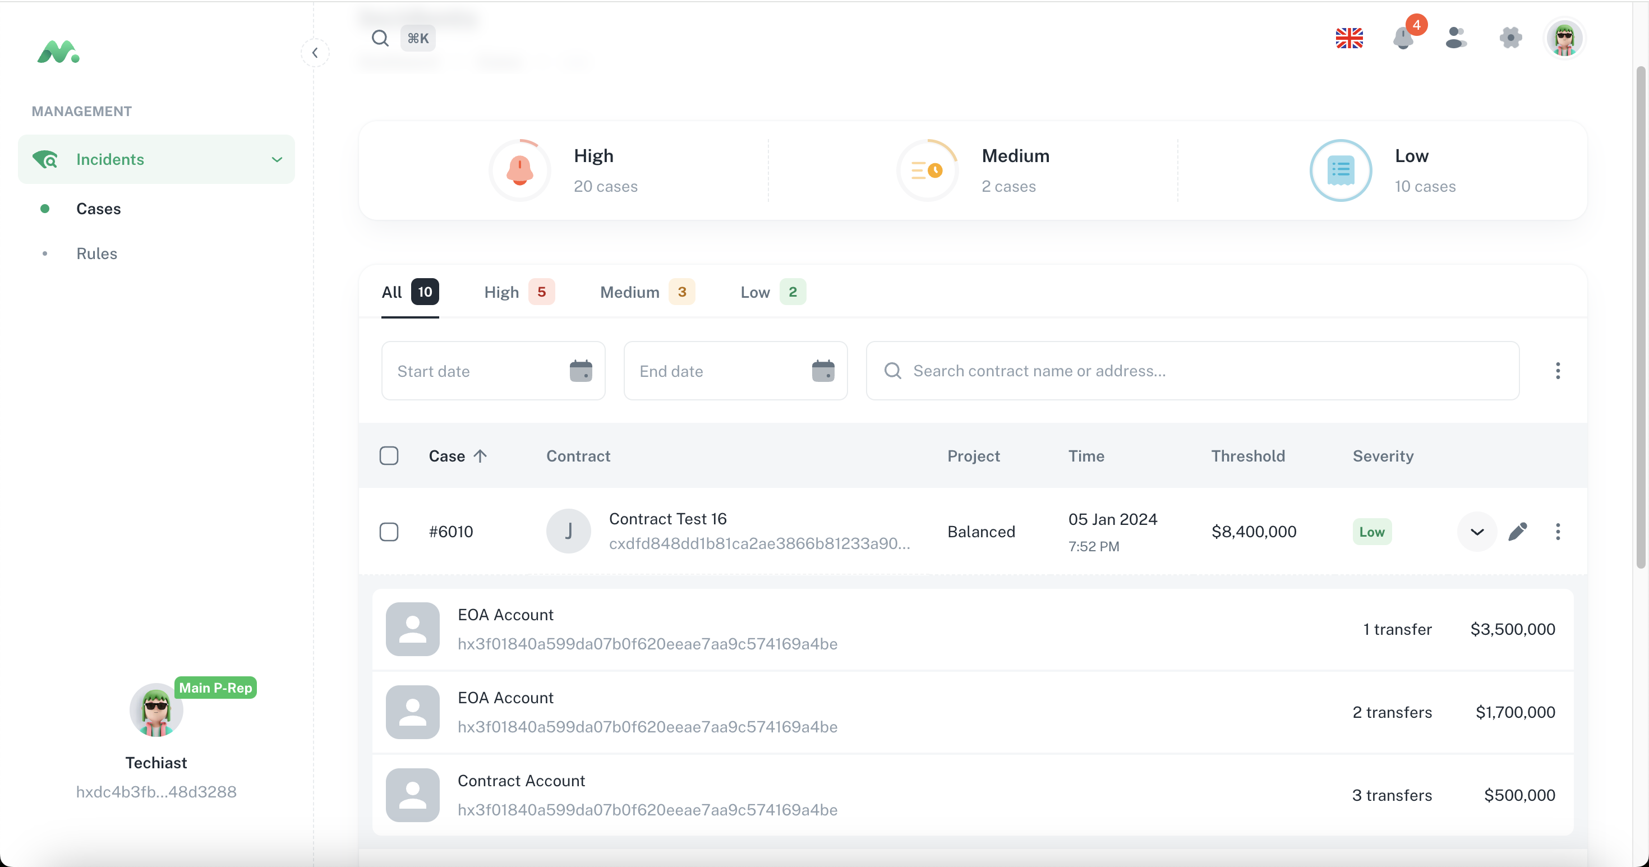The height and width of the screenshot is (867, 1649).
Task: Collapse case #6010 details with chevron
Action: (x=1476, y=532)
